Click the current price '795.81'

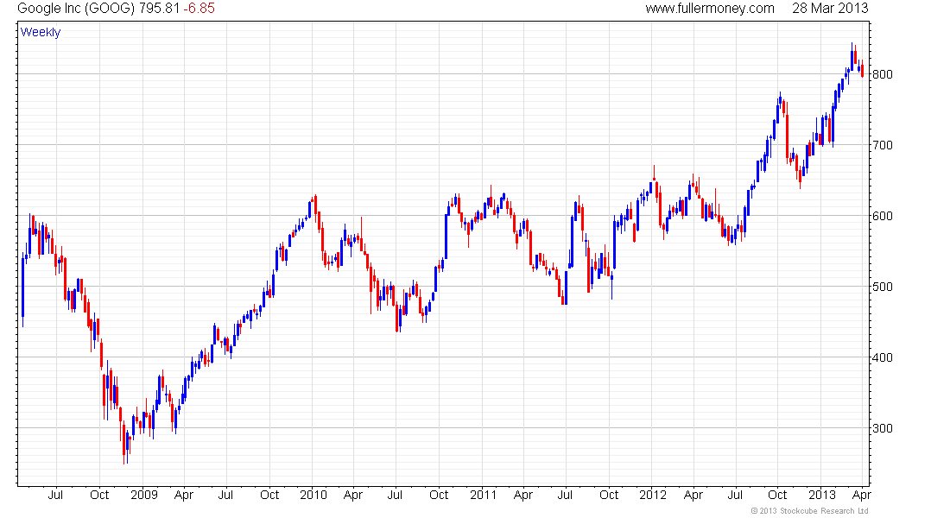(x=160, y=9)
